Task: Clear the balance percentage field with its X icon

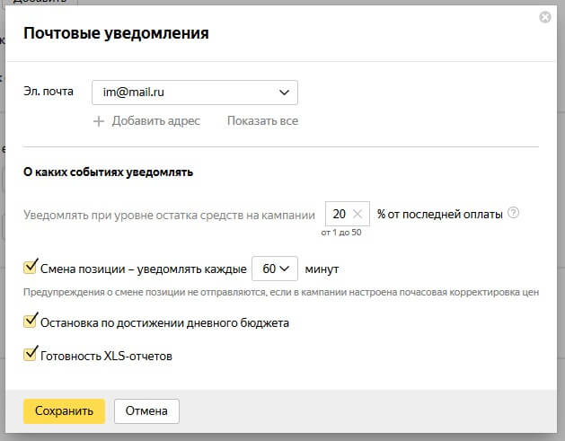Action: pos(358,214)
